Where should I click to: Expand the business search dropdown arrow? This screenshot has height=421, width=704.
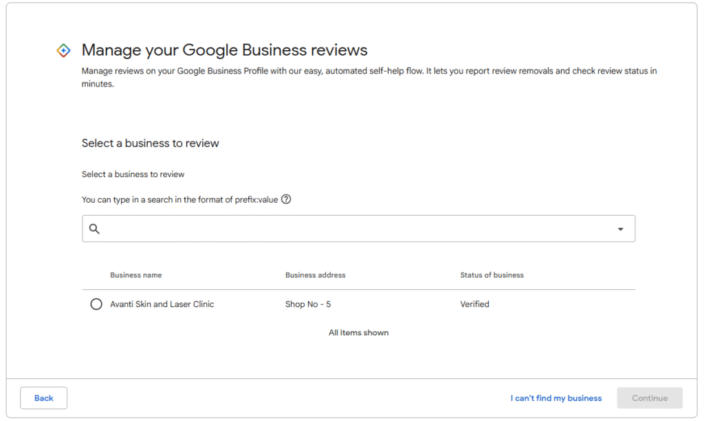coord(620,229)
